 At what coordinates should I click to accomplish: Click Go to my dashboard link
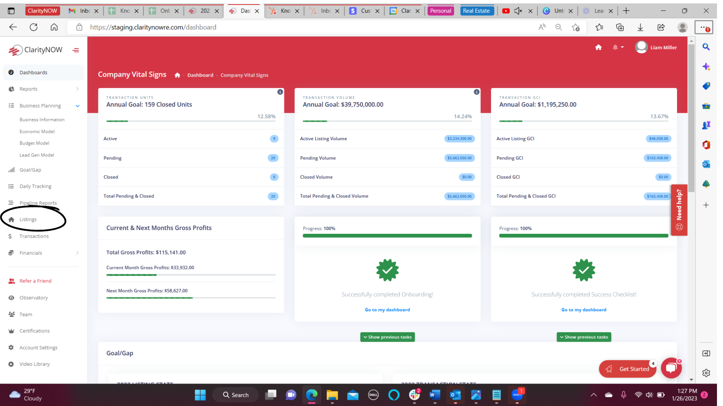coord(387,309)
